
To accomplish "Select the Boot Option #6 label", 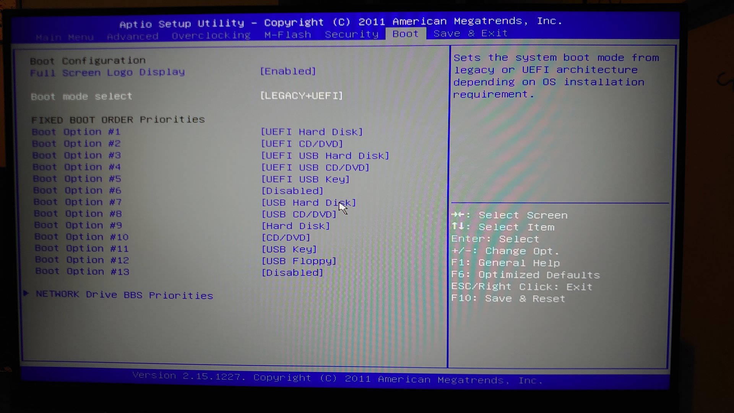I will point(77,190).
